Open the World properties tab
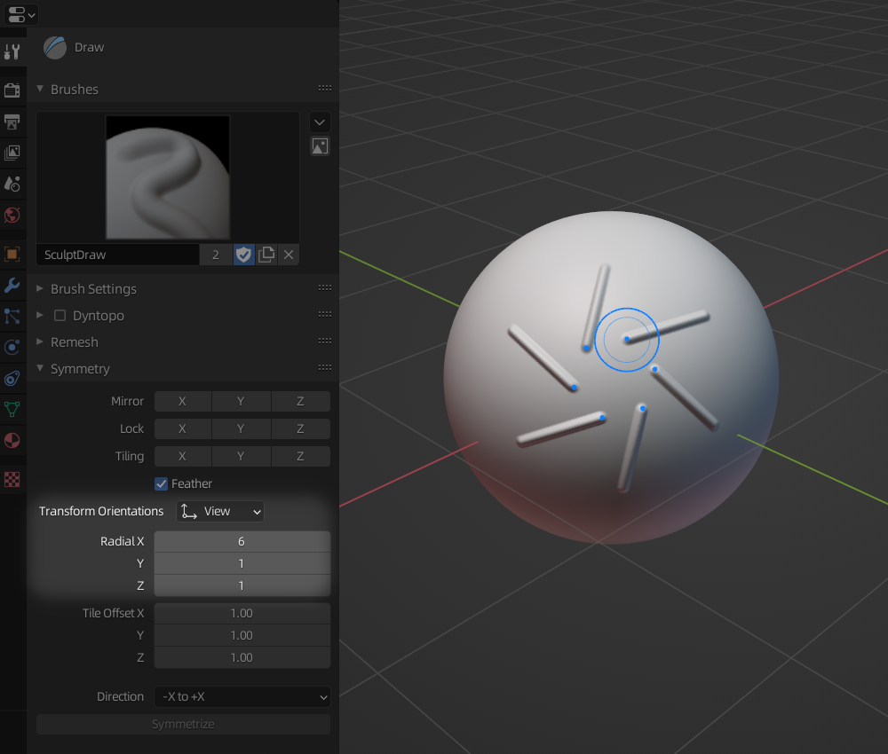This screenshot has width=888, height=754. pyautogui.click(x=12, y=215)
